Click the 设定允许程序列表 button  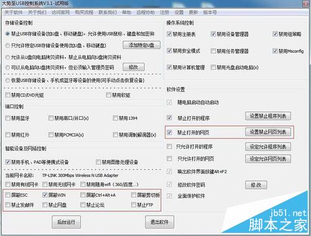click(x=268, y=147)
